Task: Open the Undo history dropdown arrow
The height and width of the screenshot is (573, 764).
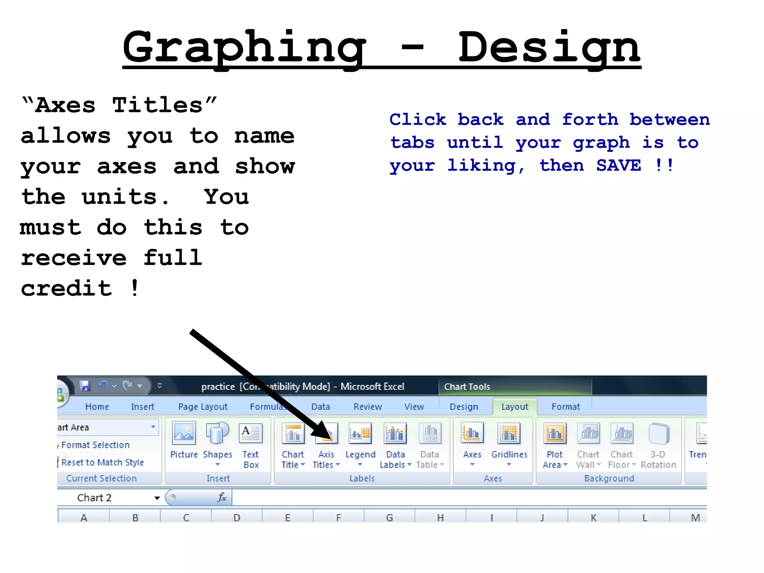Action: tap(114, 386)
